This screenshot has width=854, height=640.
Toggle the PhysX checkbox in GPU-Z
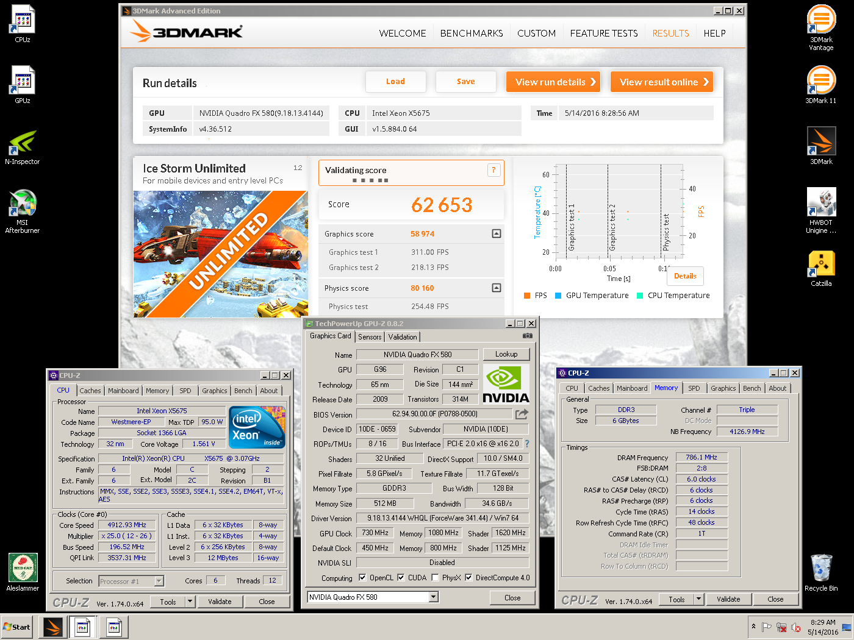(435, 577)
